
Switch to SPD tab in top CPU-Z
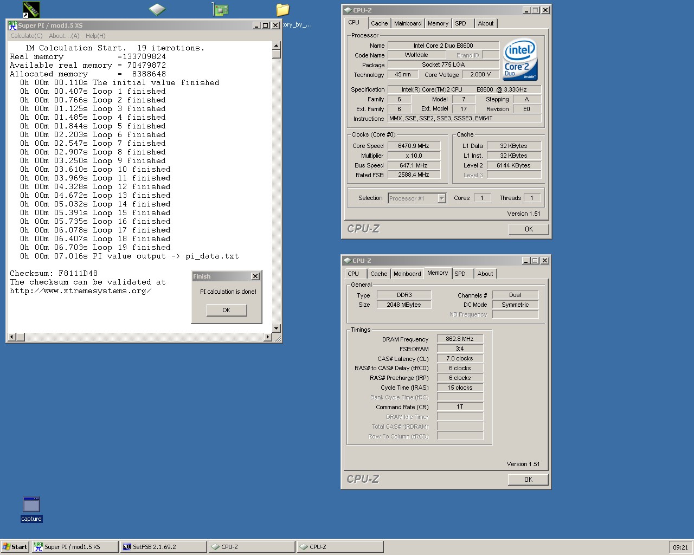tap(461, 23)
